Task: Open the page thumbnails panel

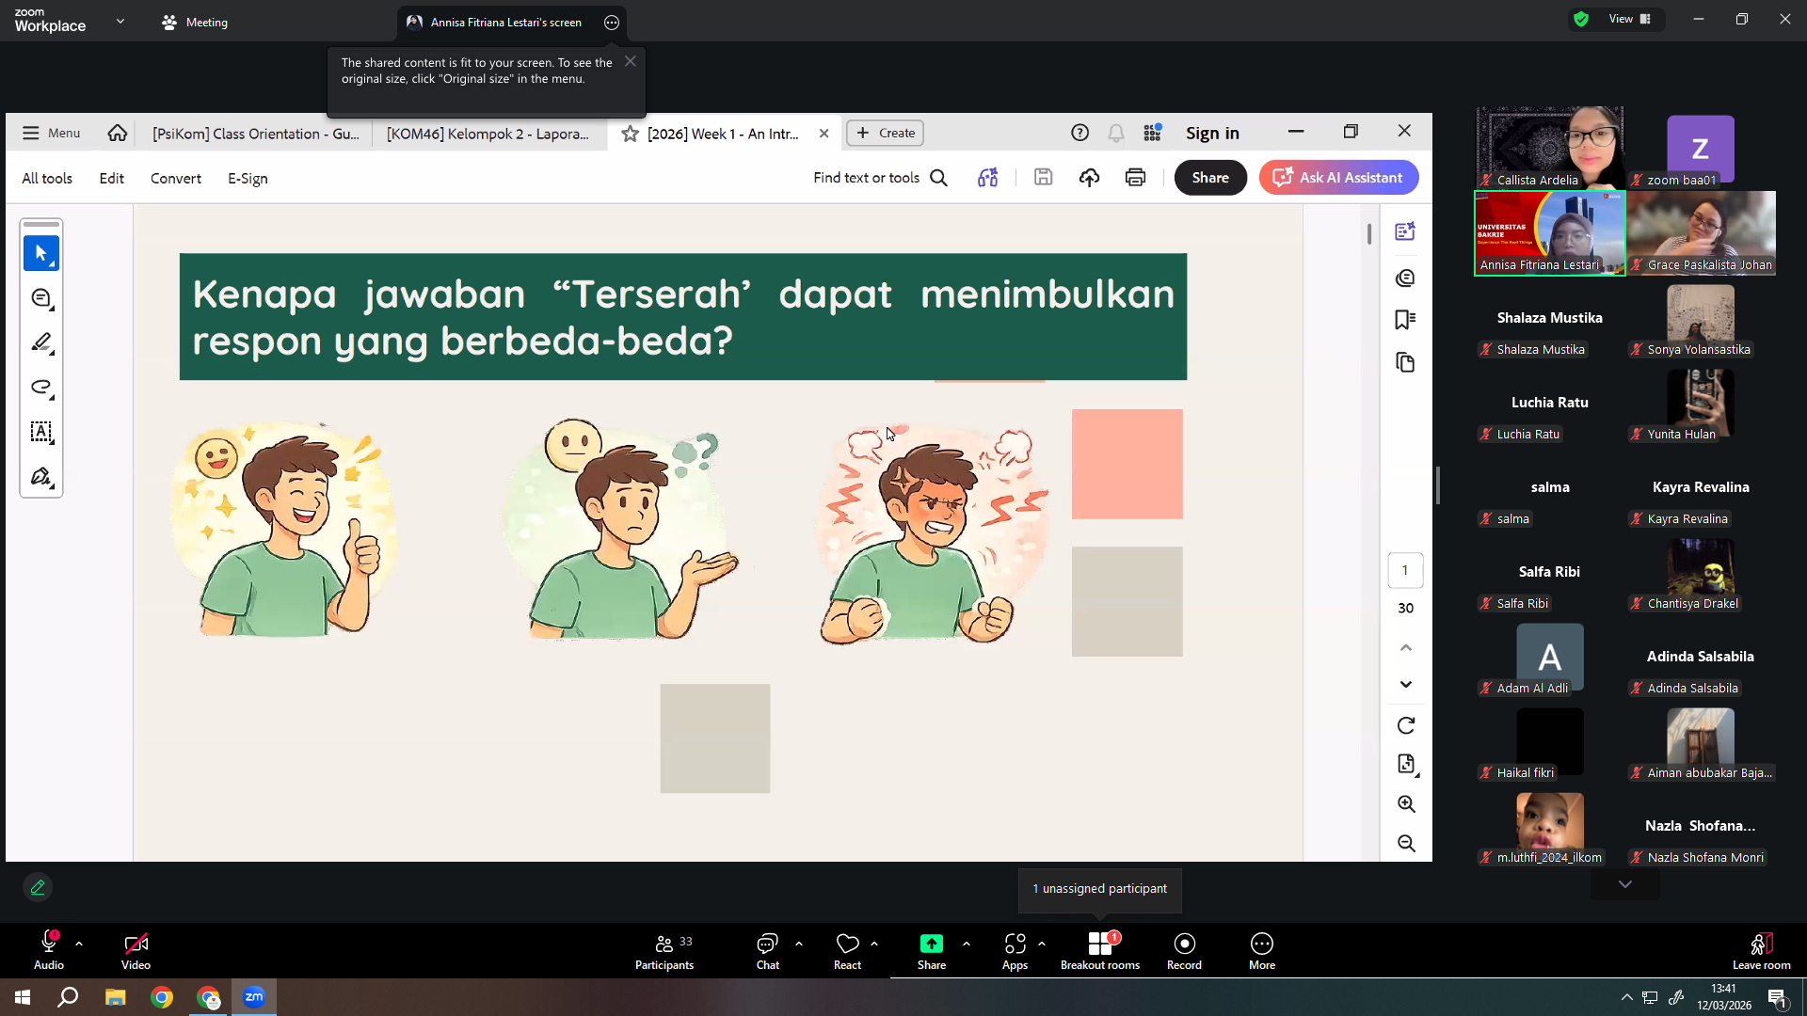Action: [x=1406, y=363]
